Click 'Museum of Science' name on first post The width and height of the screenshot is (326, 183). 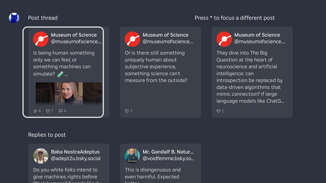(74, 35)
